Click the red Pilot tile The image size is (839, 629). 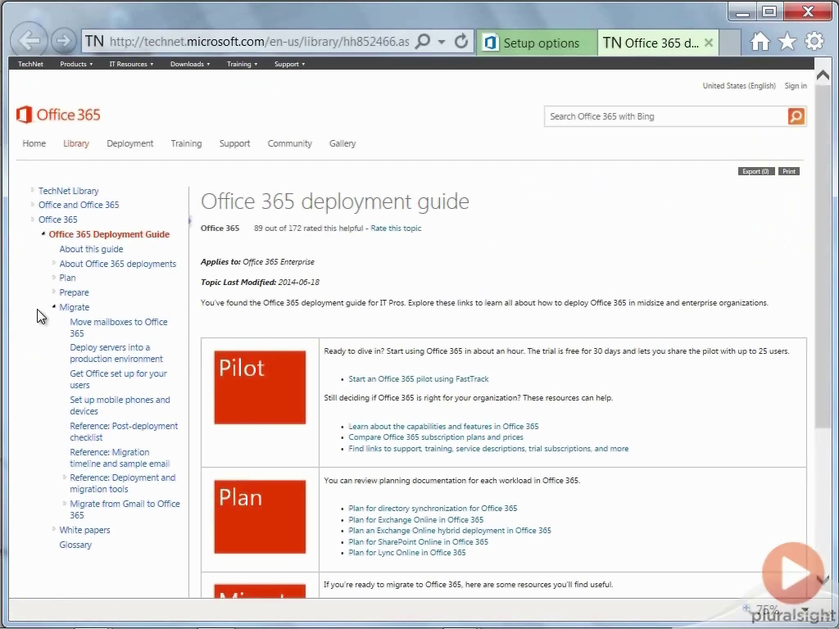click(260, 387)
